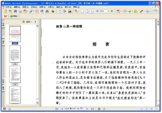Click the eBook picture tasks icon

pyautogui.click(x=53, y=11)
